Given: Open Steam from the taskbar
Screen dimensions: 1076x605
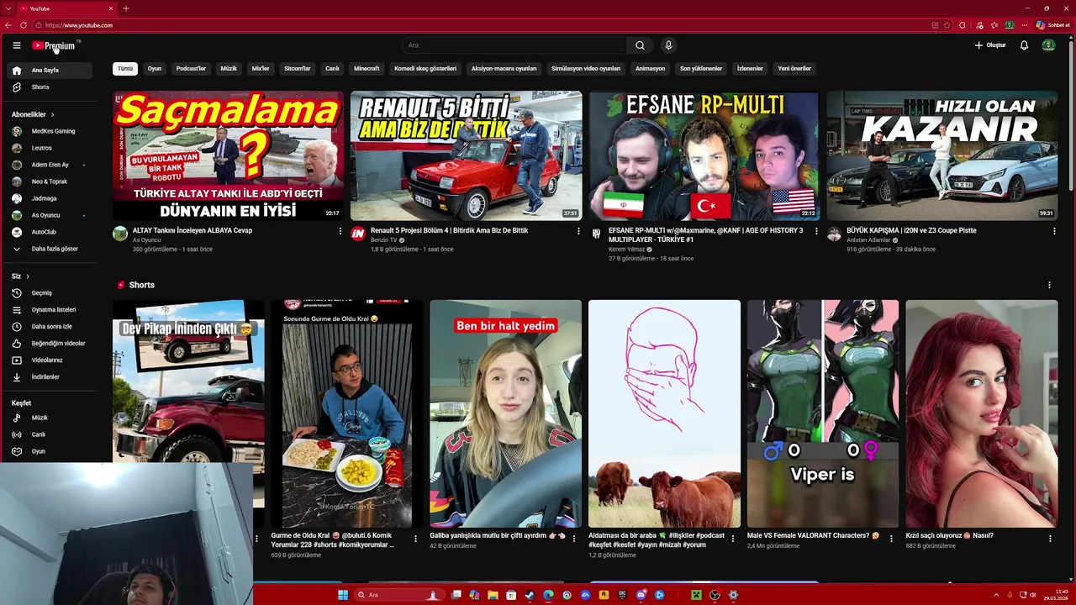Looking at the screenshot, I should 530,595.
